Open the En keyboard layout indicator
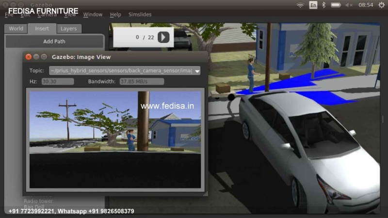The width and height of the screenshot is (388, 218). 313,5
